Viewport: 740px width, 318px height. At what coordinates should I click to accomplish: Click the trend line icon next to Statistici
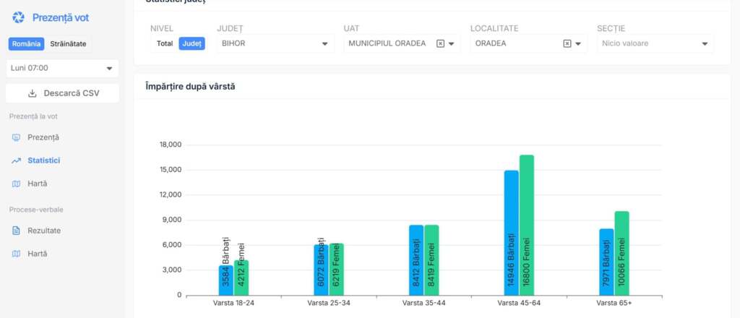(x=16, y=160)
